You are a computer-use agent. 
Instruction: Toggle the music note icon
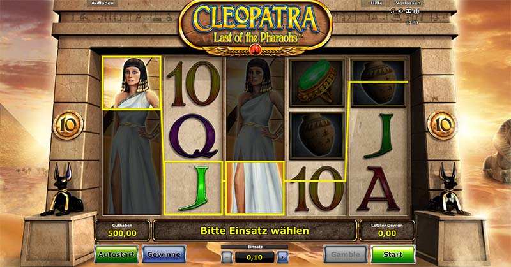(x=393, y=11)
